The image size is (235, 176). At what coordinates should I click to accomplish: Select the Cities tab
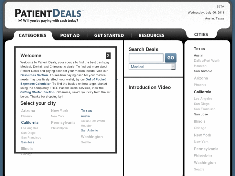click(x=201, y=35)
